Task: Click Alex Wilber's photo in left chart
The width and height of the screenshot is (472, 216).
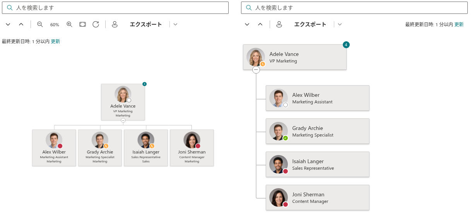Action: 54,140
